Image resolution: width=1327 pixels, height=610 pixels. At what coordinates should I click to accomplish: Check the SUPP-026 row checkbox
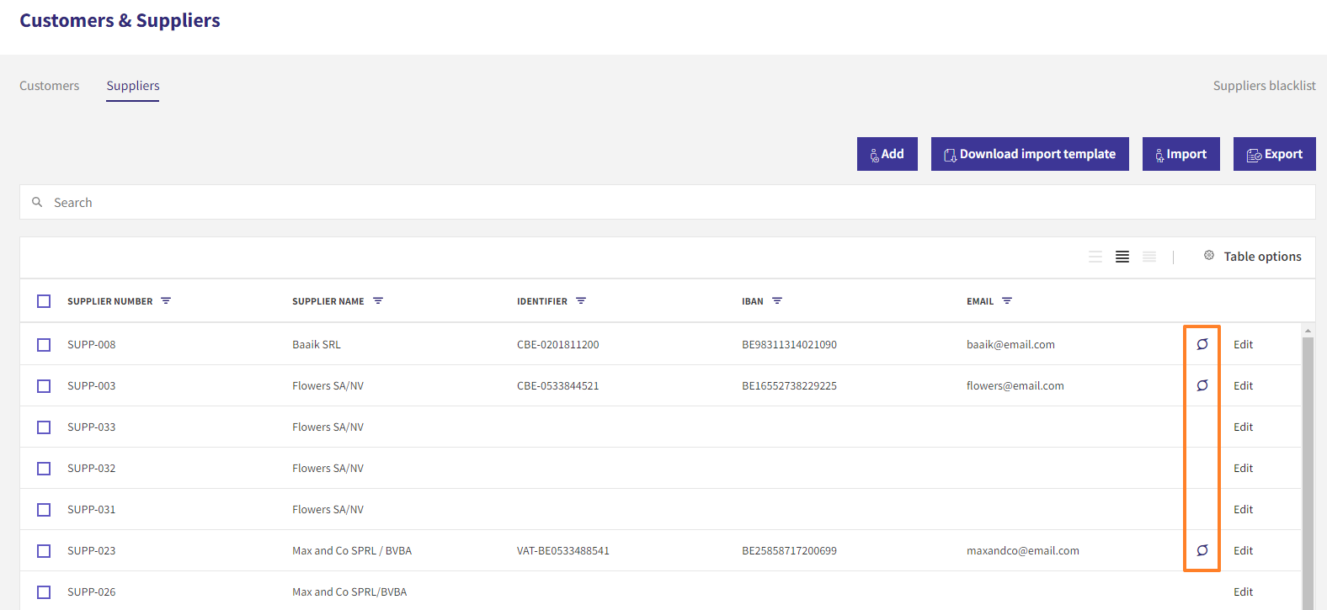click(x=44, y=592)
